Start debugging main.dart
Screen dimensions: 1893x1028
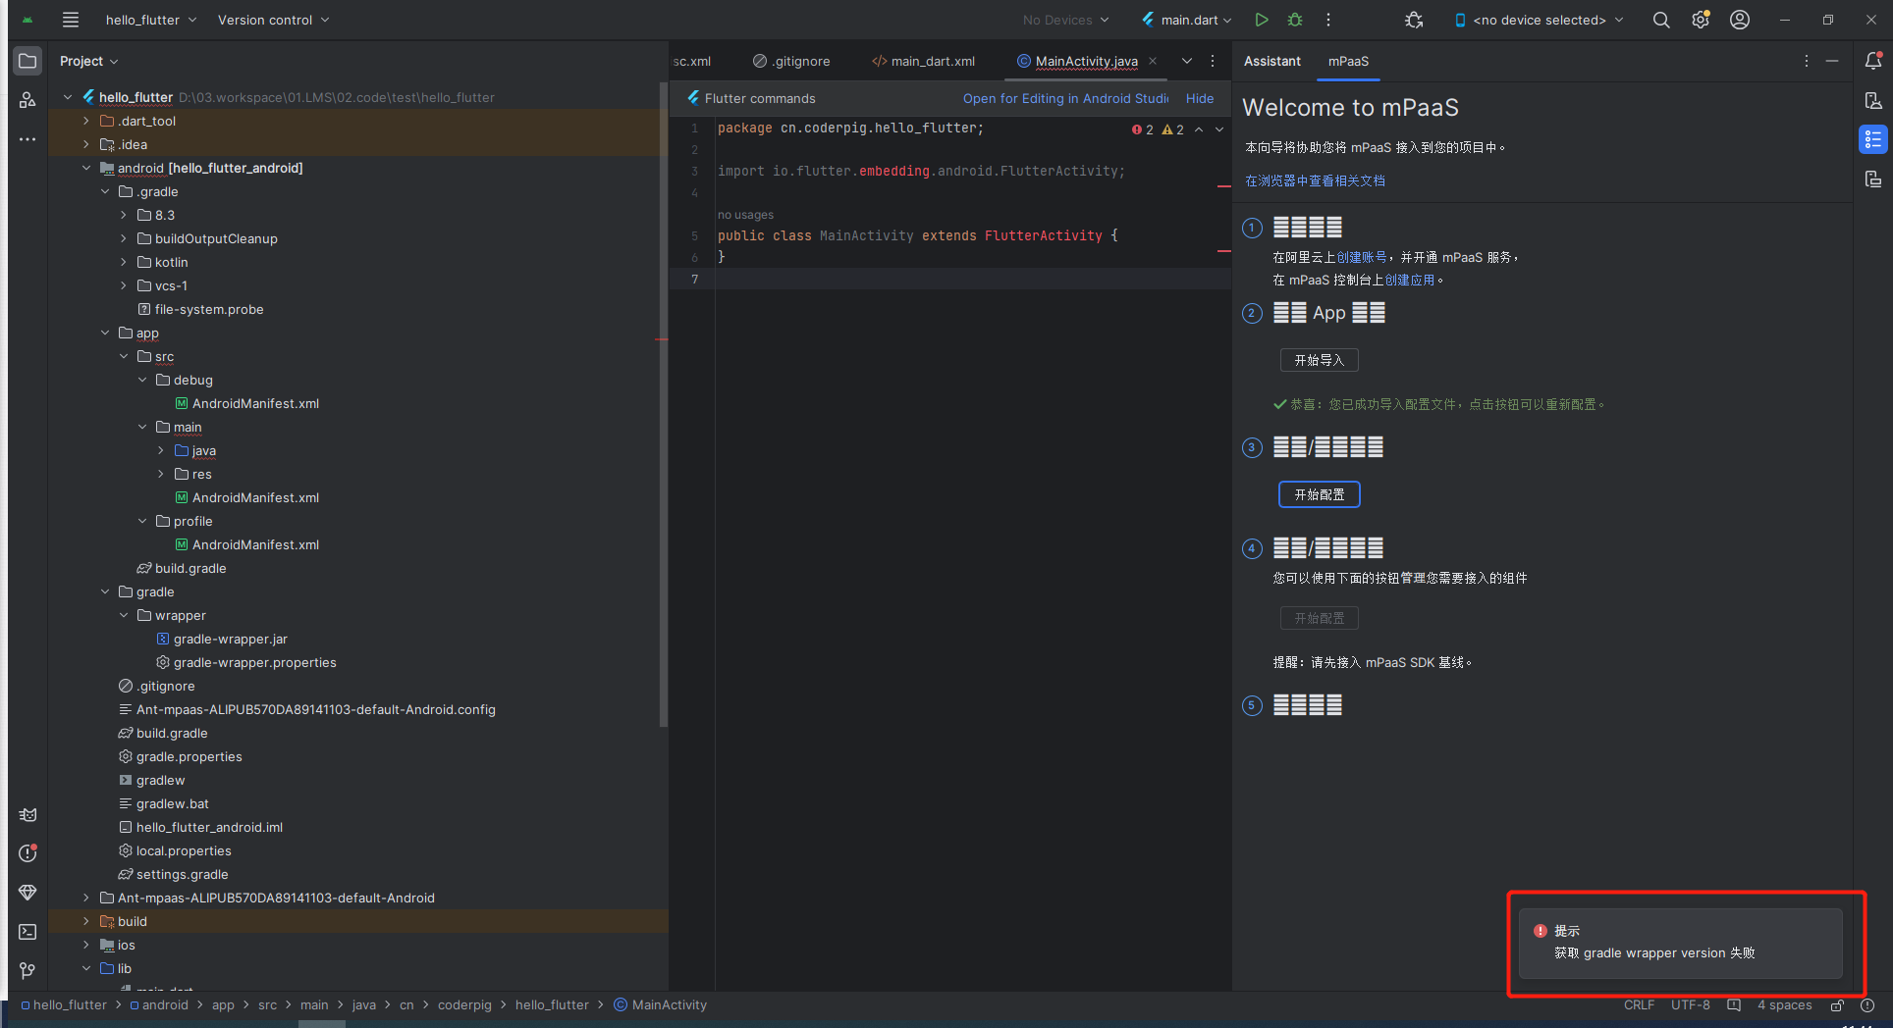(1295, 20)
